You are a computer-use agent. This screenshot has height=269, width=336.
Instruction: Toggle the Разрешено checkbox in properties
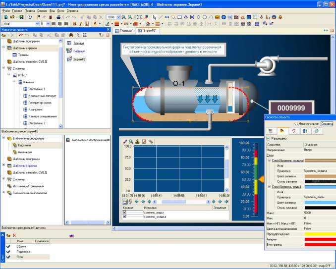269,138
